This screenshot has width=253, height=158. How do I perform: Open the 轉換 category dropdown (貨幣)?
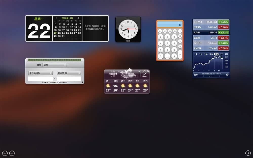click(x=55, y=65)
